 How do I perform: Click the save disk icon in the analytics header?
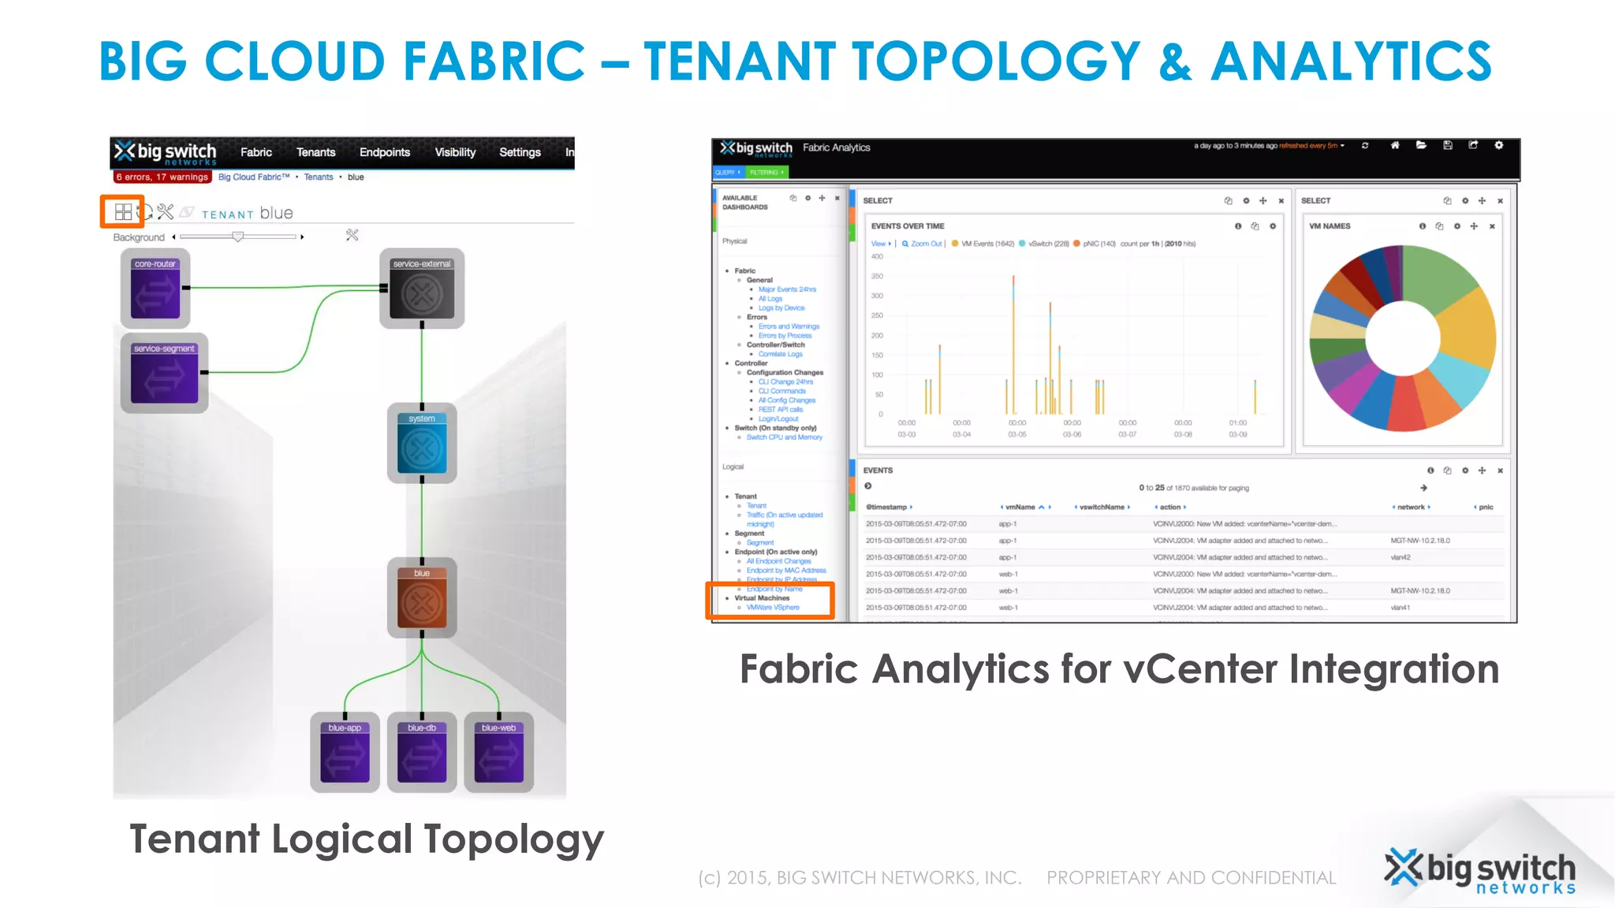pos(1448,146)
